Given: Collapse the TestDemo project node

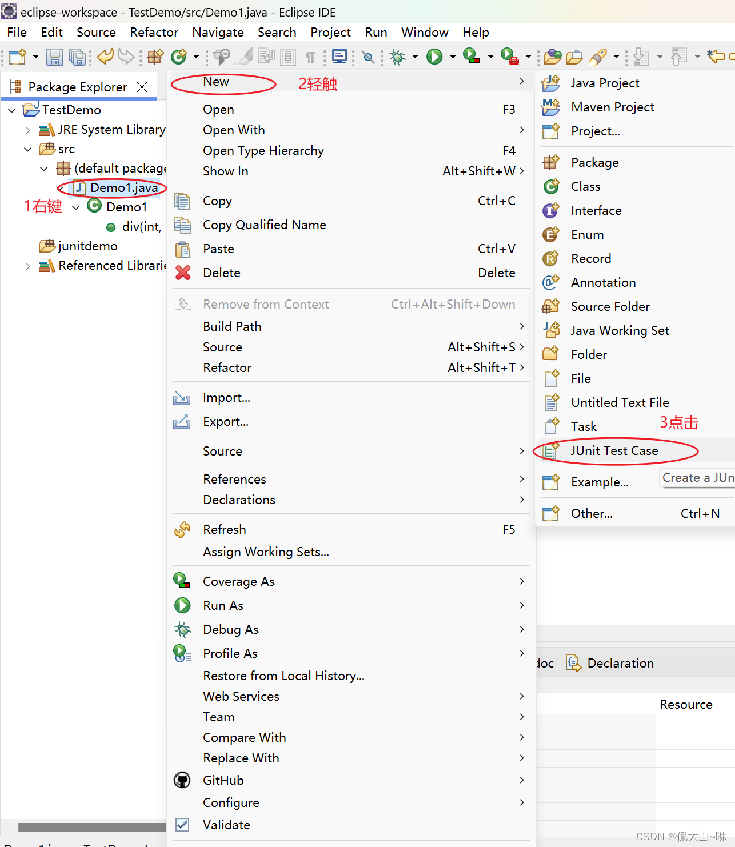Looking at the screenshot, I should pos(12,110).
